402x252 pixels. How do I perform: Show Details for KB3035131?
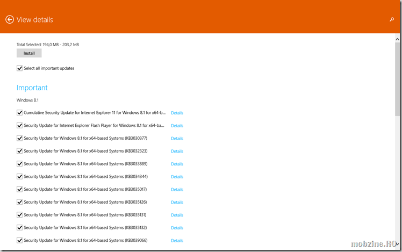pos(177,215)
